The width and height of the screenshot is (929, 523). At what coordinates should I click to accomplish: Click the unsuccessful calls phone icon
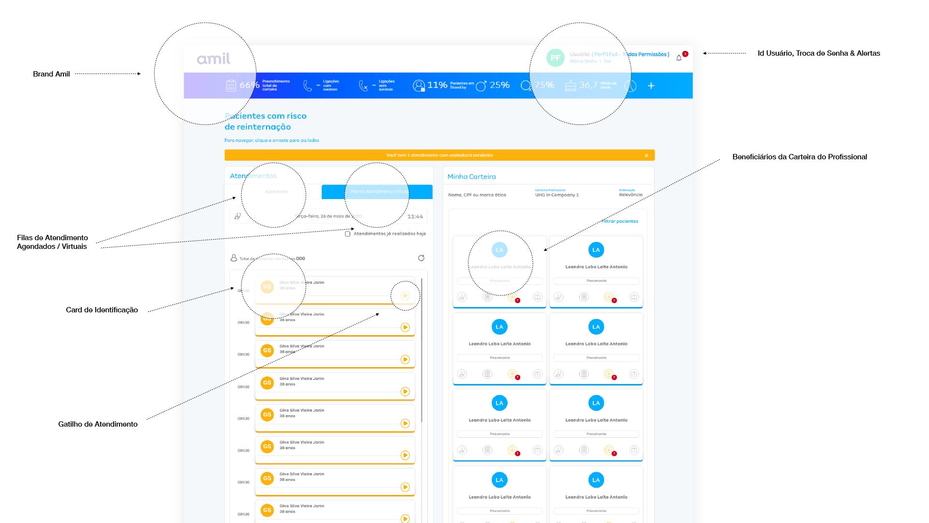click(363, 86)
